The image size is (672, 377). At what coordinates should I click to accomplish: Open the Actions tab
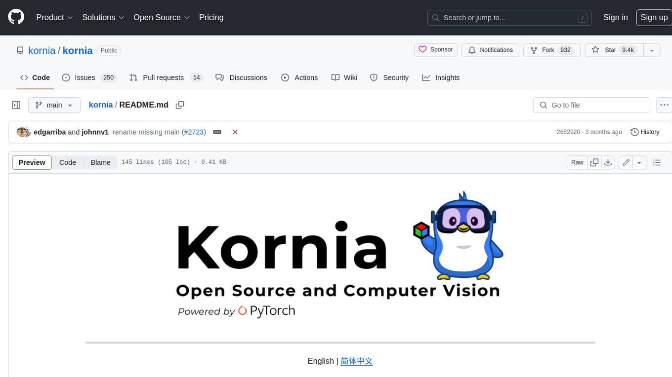pos(299,77)
